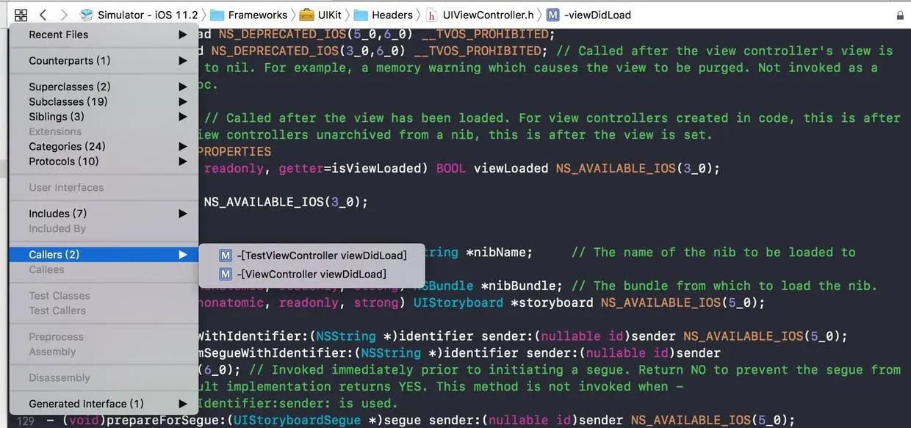The image size is (911, 428).
Task: Open Subclasses (19) submenu
Action: coord(104,101)
